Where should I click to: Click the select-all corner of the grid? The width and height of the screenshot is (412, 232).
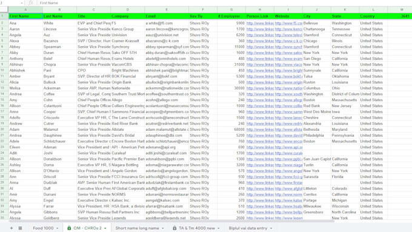4,10
